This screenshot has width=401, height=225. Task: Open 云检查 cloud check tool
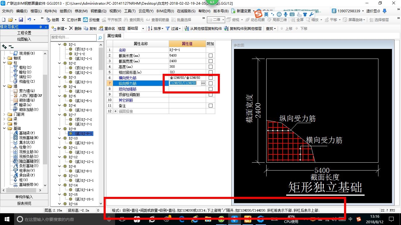pyautogui.click(x=91, y=20)
